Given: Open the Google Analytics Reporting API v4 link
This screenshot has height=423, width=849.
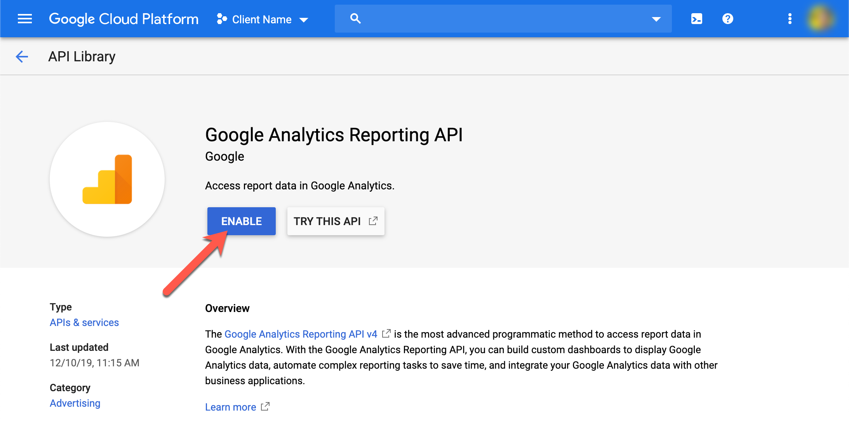Looking at the screenshot, I should pyautogui.click(x=301, y=334).
